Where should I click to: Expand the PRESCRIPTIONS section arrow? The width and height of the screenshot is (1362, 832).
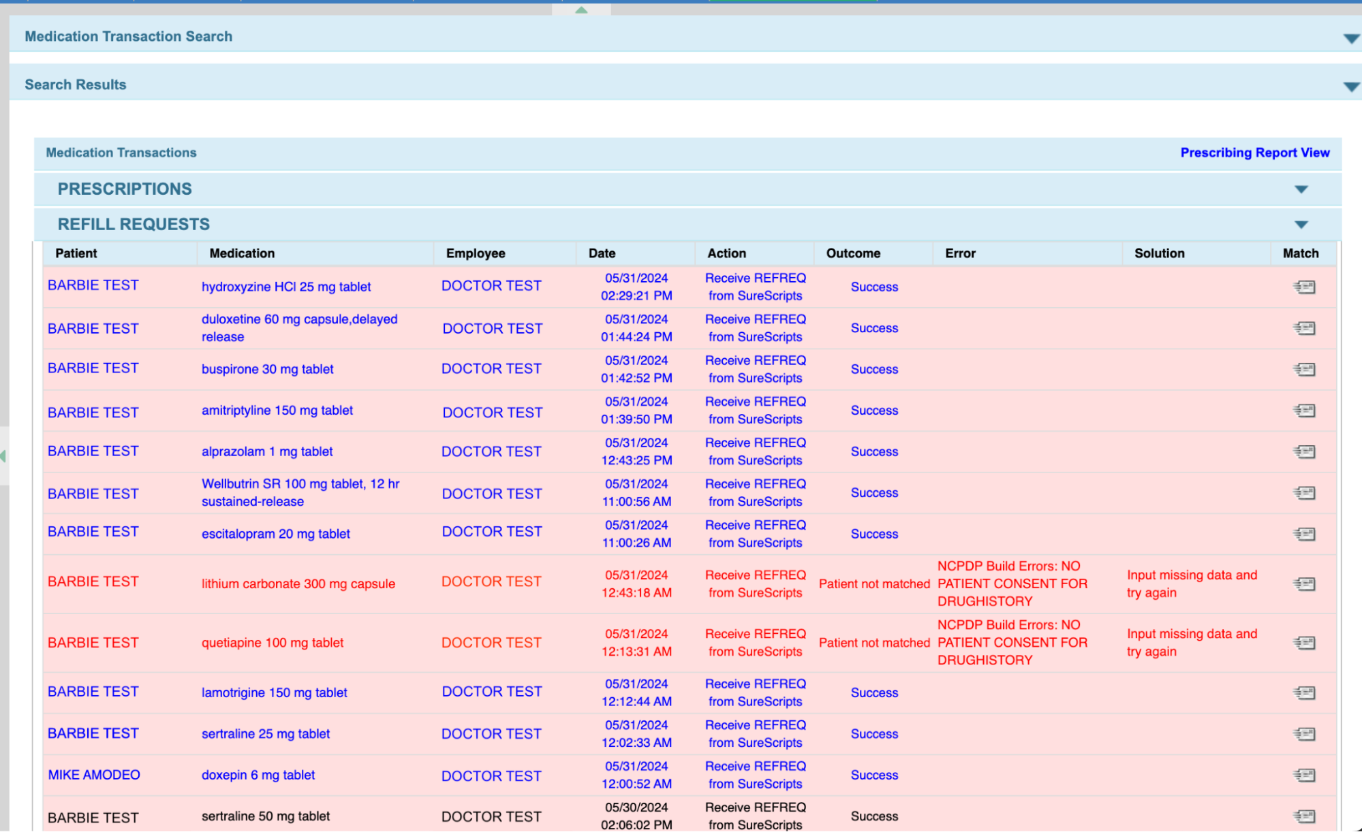click(1301, 189)
